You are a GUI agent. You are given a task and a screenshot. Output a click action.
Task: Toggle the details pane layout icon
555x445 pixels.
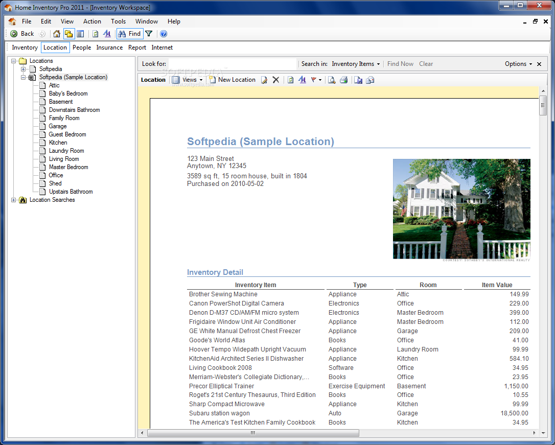click(x=80, y=34)
